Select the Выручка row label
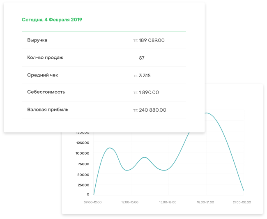The width and height of the screenshot is (267, 219). pyautogui.click(x=37, y=40)
